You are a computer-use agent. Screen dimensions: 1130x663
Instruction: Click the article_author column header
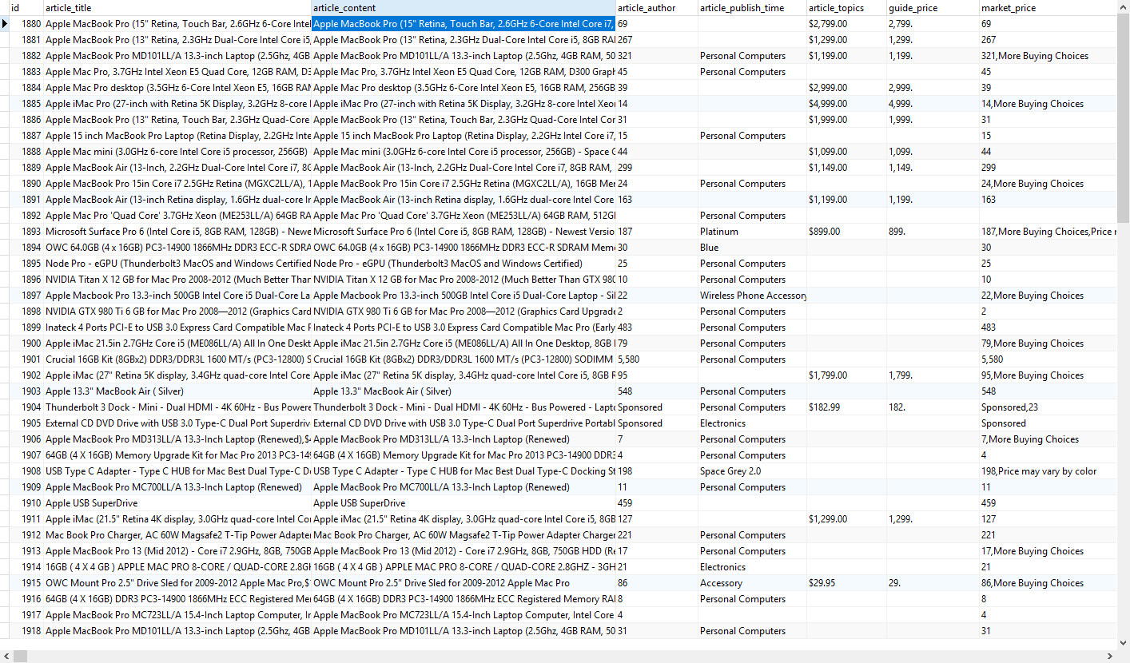(x=657, y=8)
